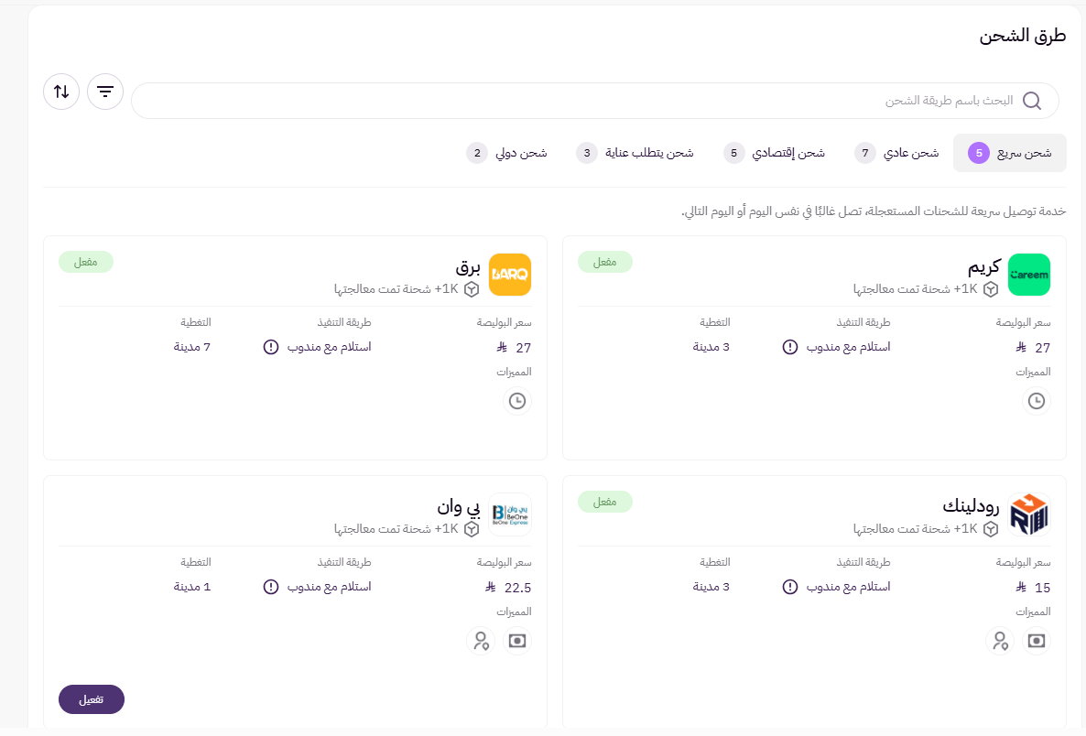Click the sort arrows icon

(60, 92)
